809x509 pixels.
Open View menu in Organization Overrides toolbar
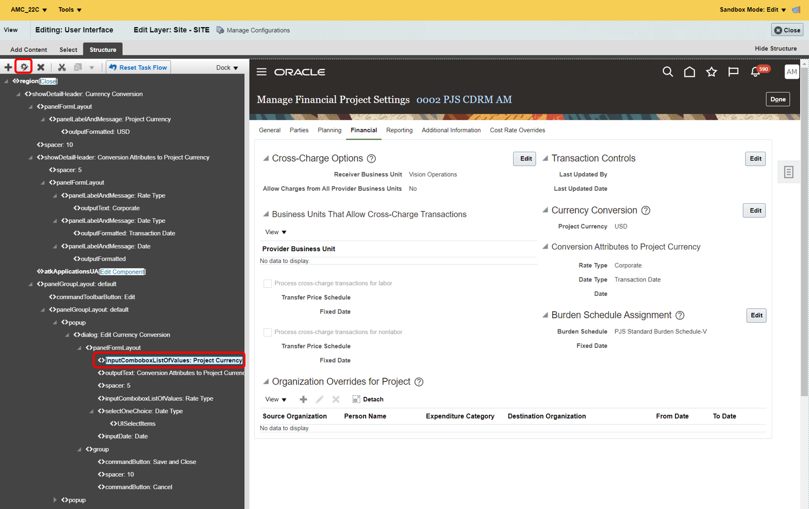point(276,399)
